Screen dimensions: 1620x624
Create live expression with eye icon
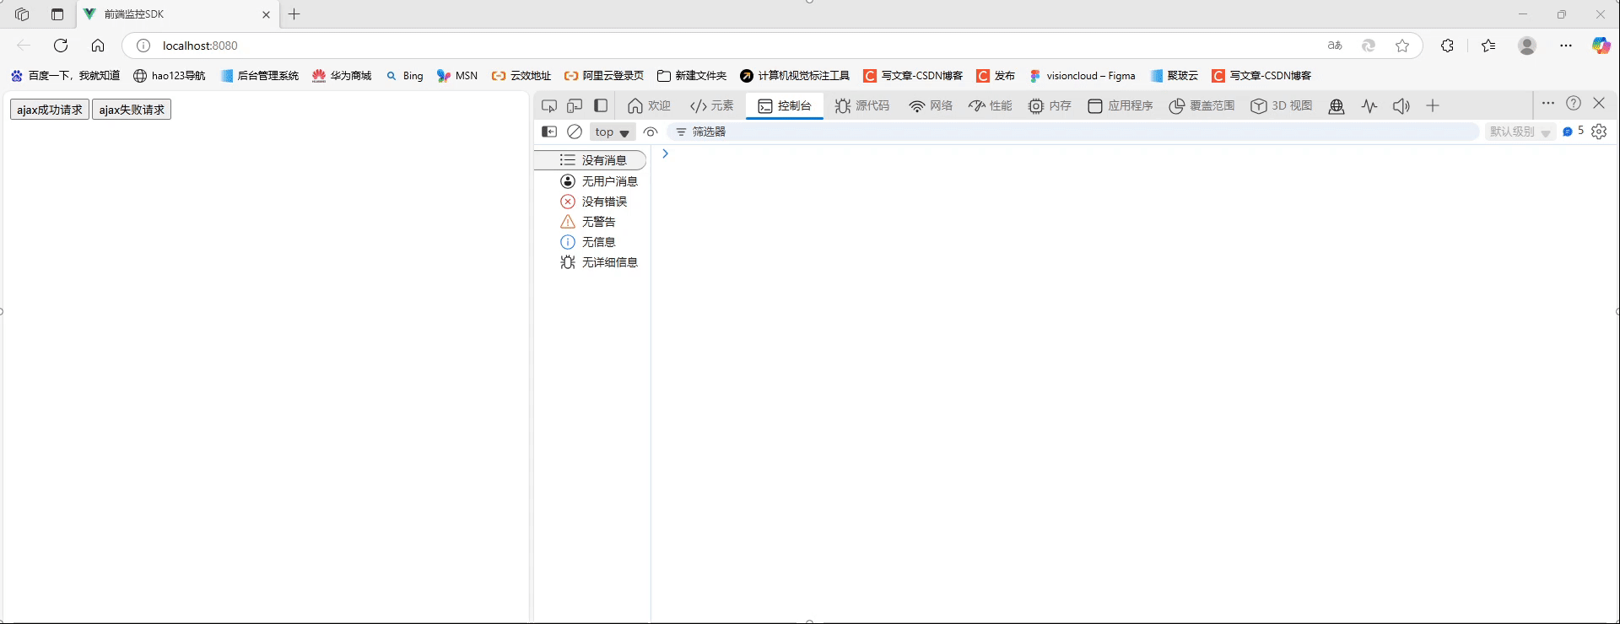[x=651, y=132]
